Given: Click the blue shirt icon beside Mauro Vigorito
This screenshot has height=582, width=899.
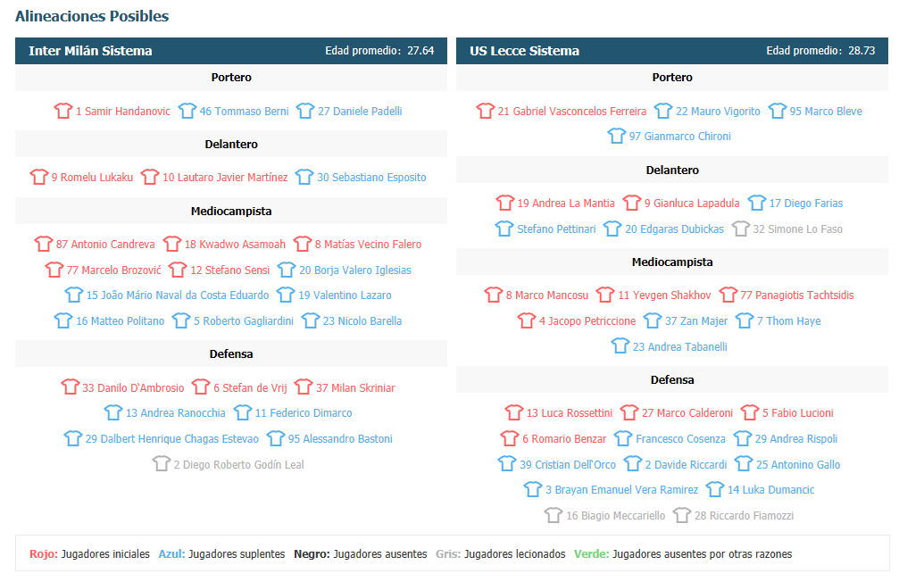Looking at the screenshot, I should (x=663, y=111).
